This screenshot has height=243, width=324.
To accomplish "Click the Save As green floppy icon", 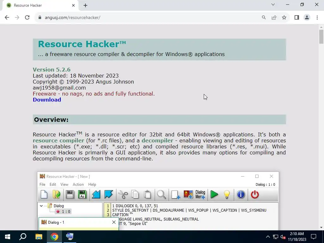I will [82, 195].
